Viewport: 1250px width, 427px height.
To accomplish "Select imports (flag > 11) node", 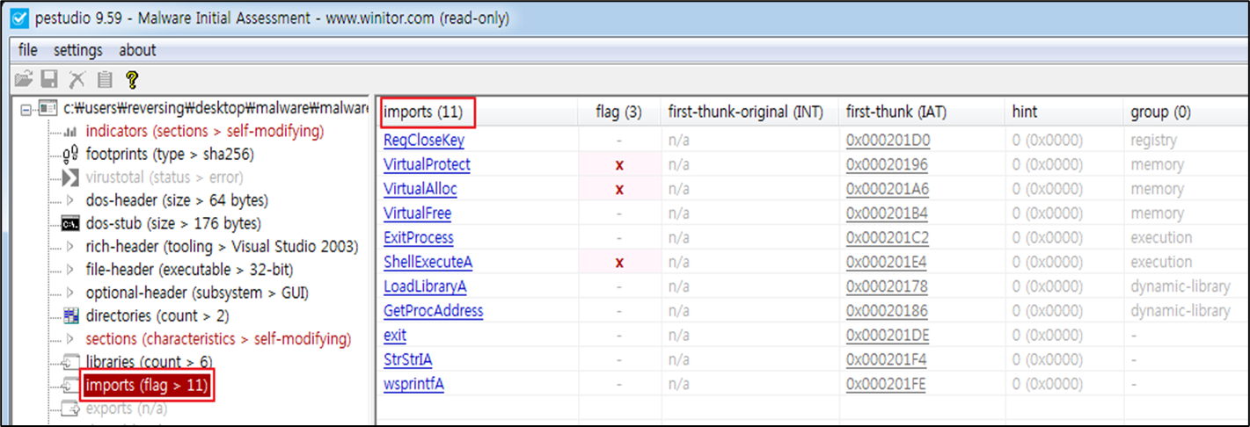I will 147,385.
